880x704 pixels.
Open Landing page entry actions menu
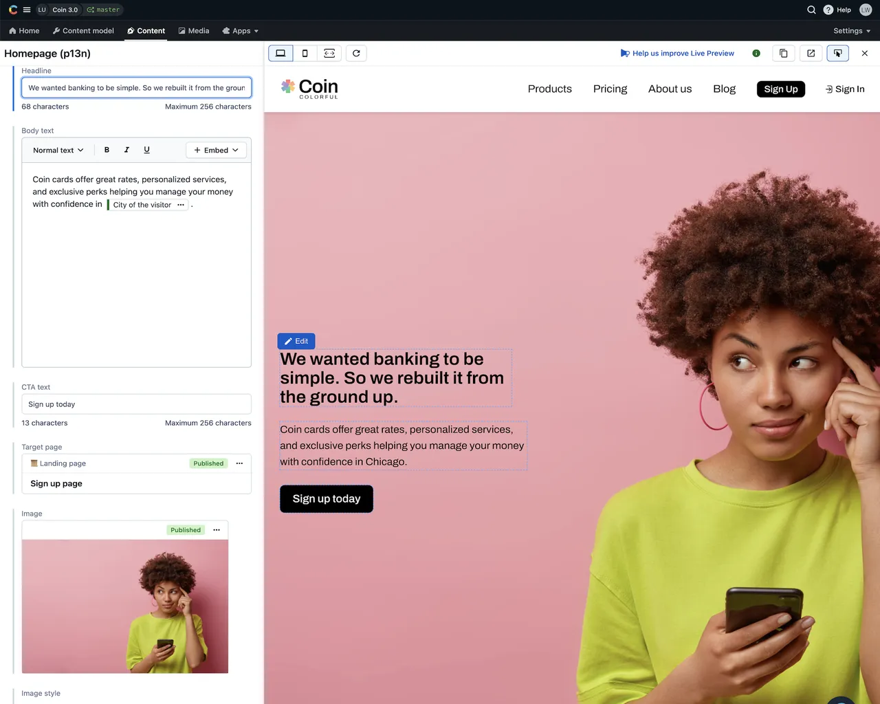pyautogui.click(x=239, y=463)
